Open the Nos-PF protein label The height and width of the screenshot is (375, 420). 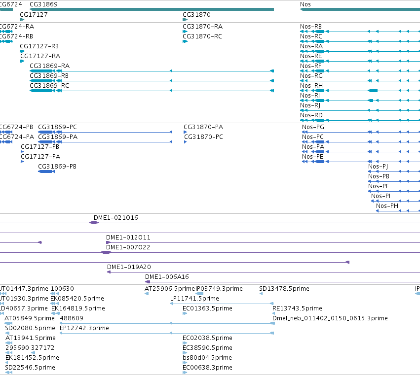point(378,186)
